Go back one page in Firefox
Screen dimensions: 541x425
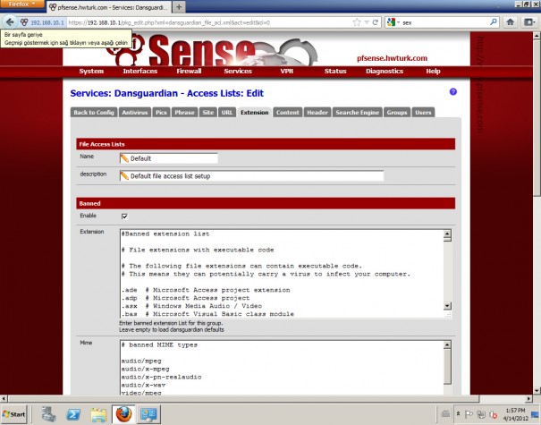point(10,22)
